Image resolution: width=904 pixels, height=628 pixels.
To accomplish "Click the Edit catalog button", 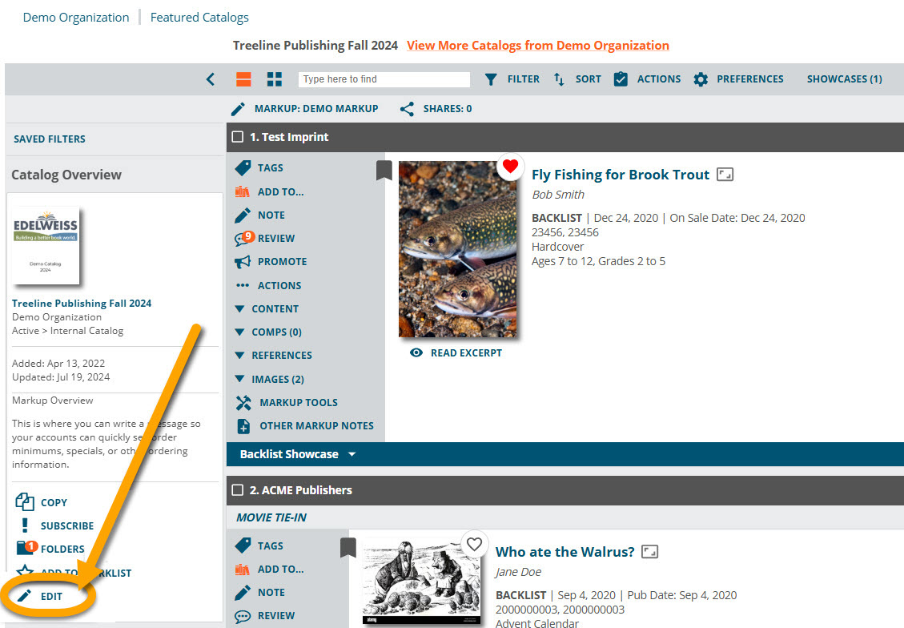I will coord(50,597).
